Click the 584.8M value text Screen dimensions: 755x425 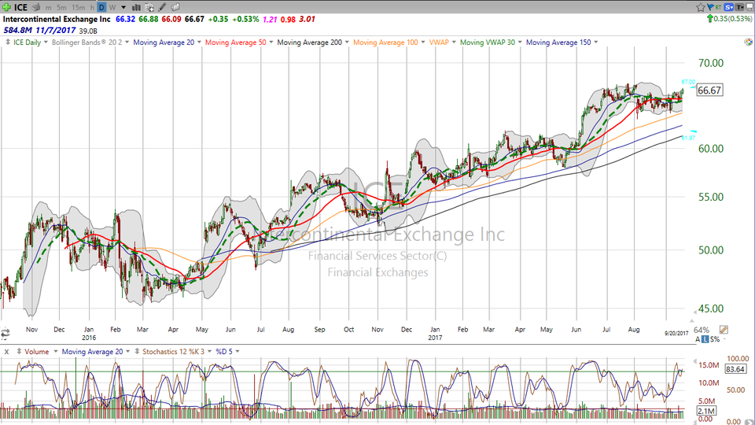(18, 31)
